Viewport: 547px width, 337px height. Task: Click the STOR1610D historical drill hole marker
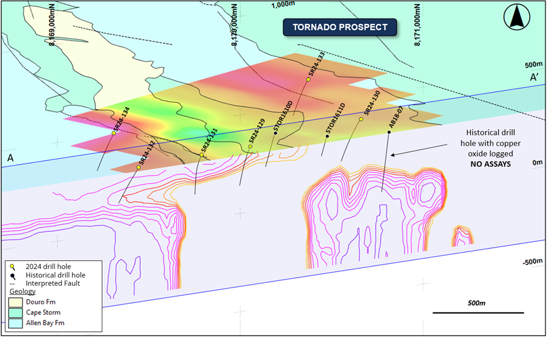[x=276, y=132]
